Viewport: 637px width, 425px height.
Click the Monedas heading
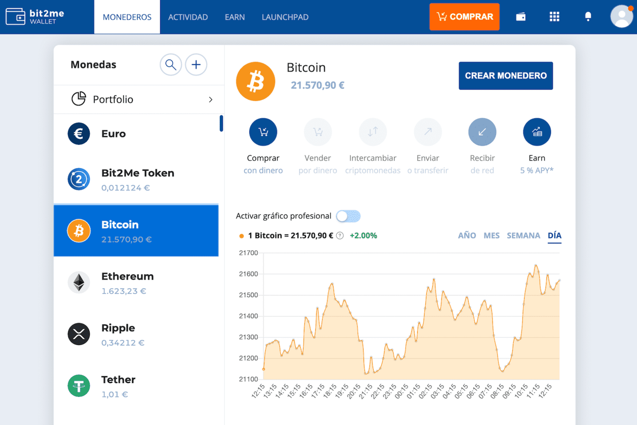(x=93, y=64)
